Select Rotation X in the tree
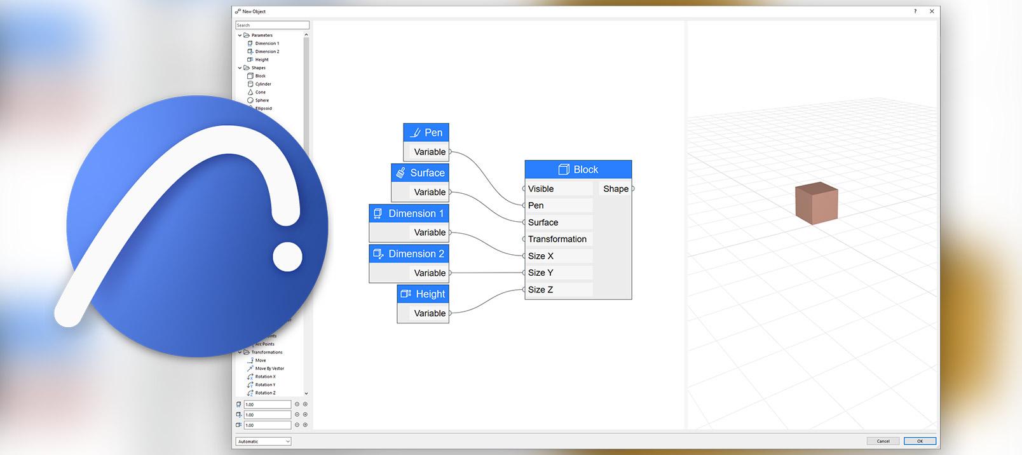 coord(261,377)
